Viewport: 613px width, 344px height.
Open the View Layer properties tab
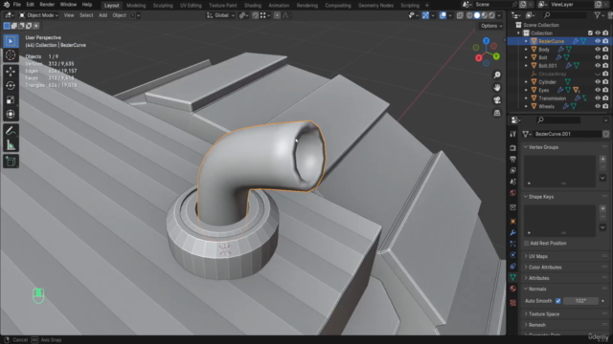pyautogui.click(x=513, y=170)
